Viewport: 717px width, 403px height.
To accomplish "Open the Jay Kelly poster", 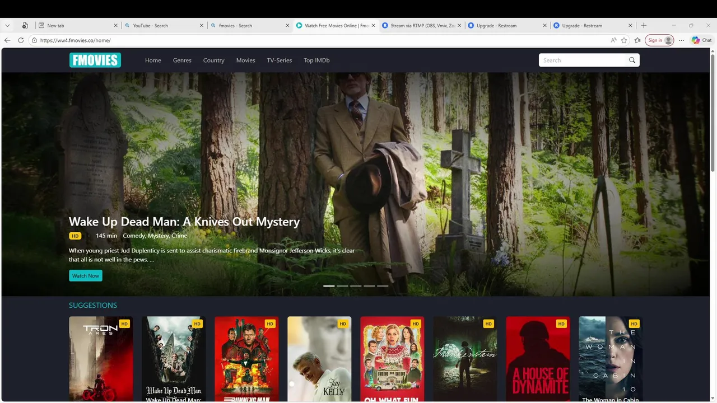I will tap(319, 359).
